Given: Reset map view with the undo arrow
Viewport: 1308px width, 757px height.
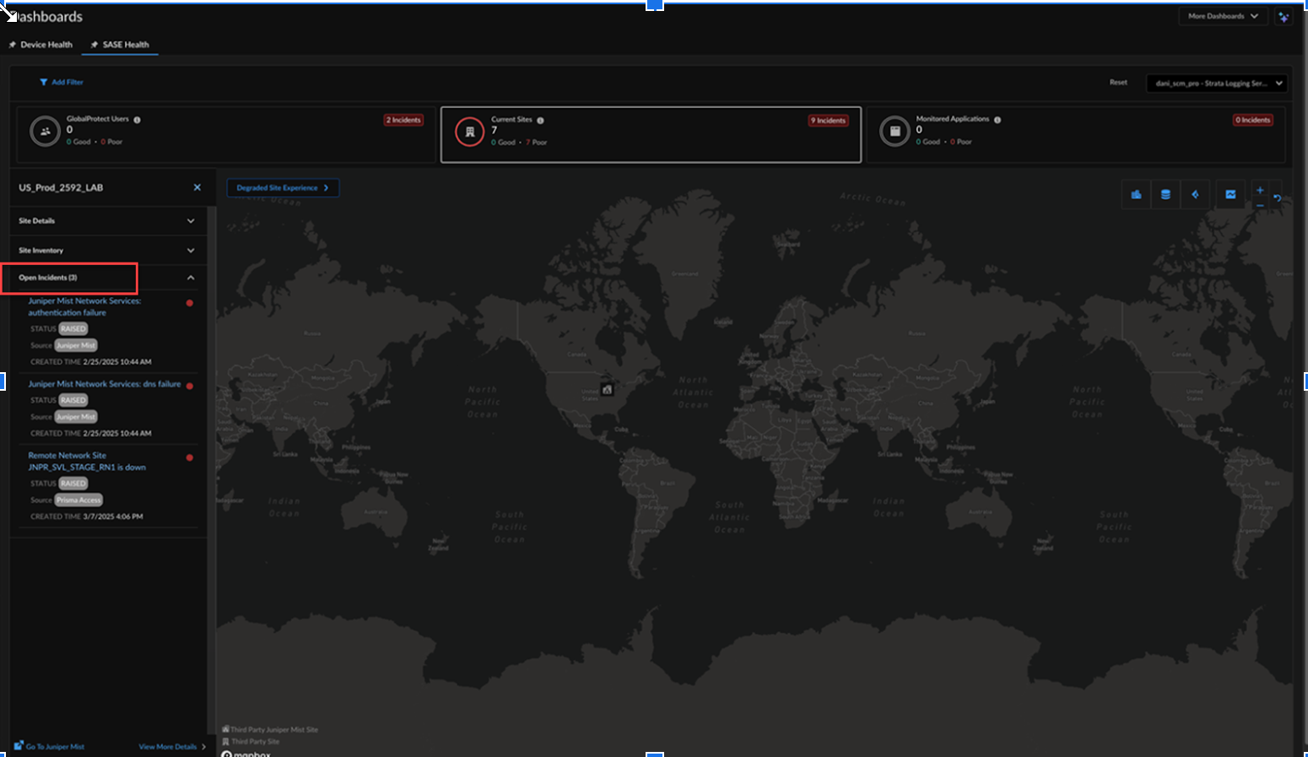Looking at the screenshot, I should point(1277,198).
